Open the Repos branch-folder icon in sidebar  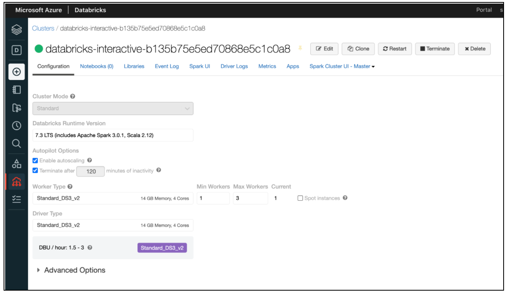click(x=16, y=108)
